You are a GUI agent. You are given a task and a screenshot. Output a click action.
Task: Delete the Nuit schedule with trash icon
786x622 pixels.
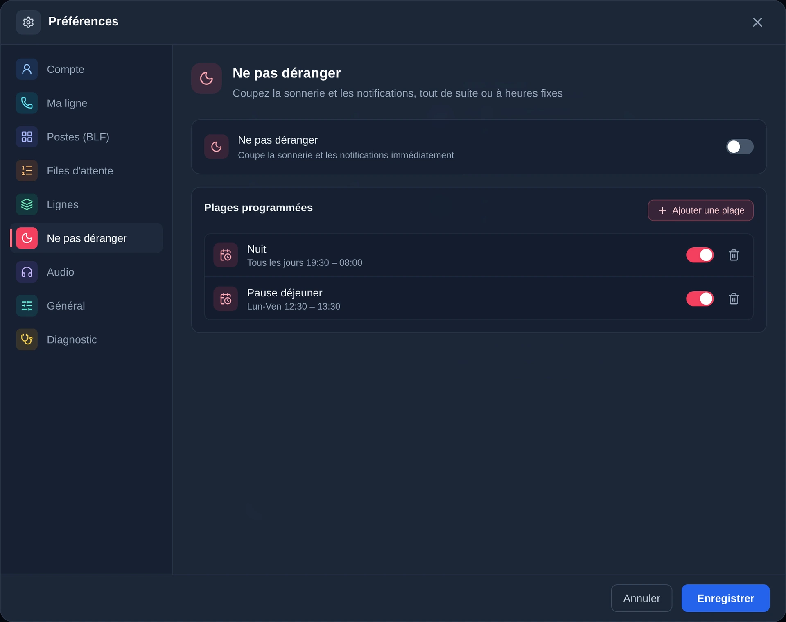coord(734,255)
